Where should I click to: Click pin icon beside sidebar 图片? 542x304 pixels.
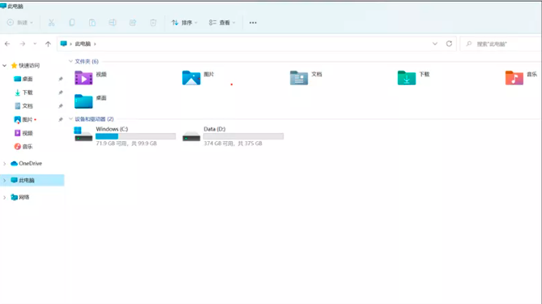[61, 119]
